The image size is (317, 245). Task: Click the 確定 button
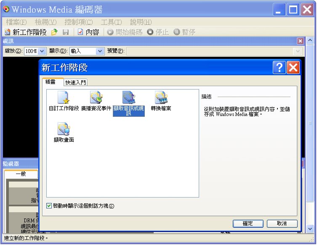pyautogui.click(x=248, y=224)
